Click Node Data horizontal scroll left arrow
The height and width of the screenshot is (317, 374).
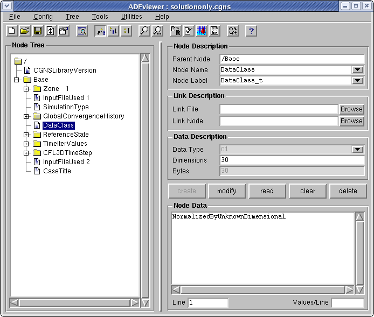[176, 290]
